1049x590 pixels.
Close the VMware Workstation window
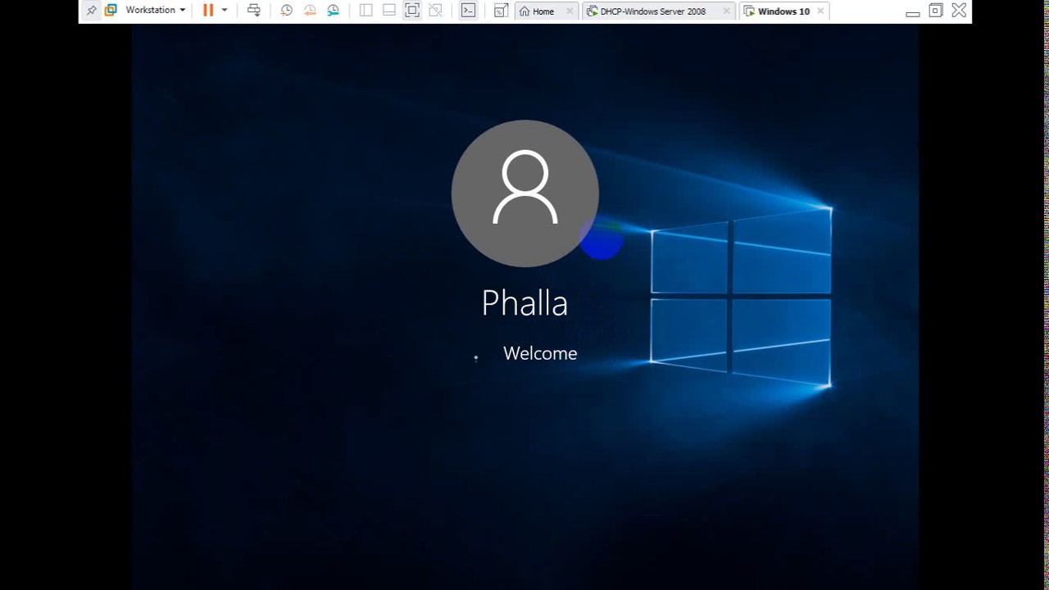(959, 11)
